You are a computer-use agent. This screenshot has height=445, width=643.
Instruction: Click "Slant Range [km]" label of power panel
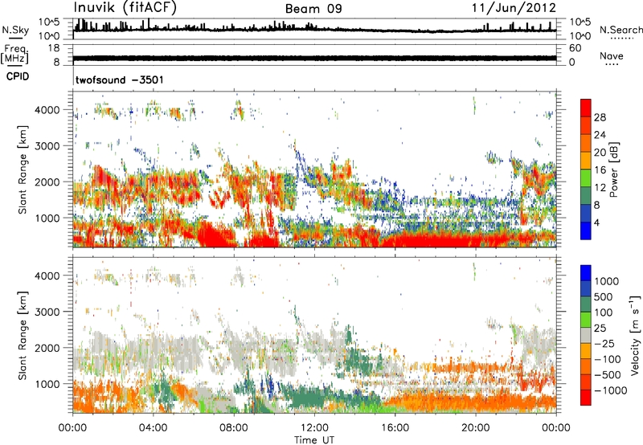pos(23,169)
